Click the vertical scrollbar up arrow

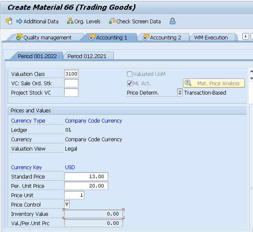[251, 71]
